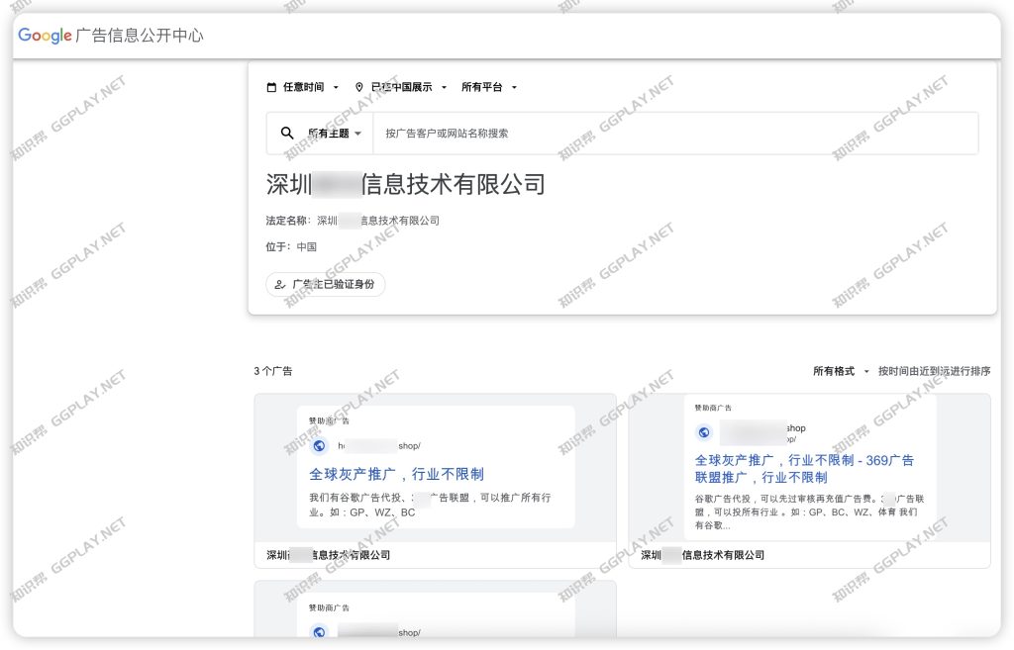Open the third ad card at the bottom
1014x650 pixels.
tap(436, 609)
